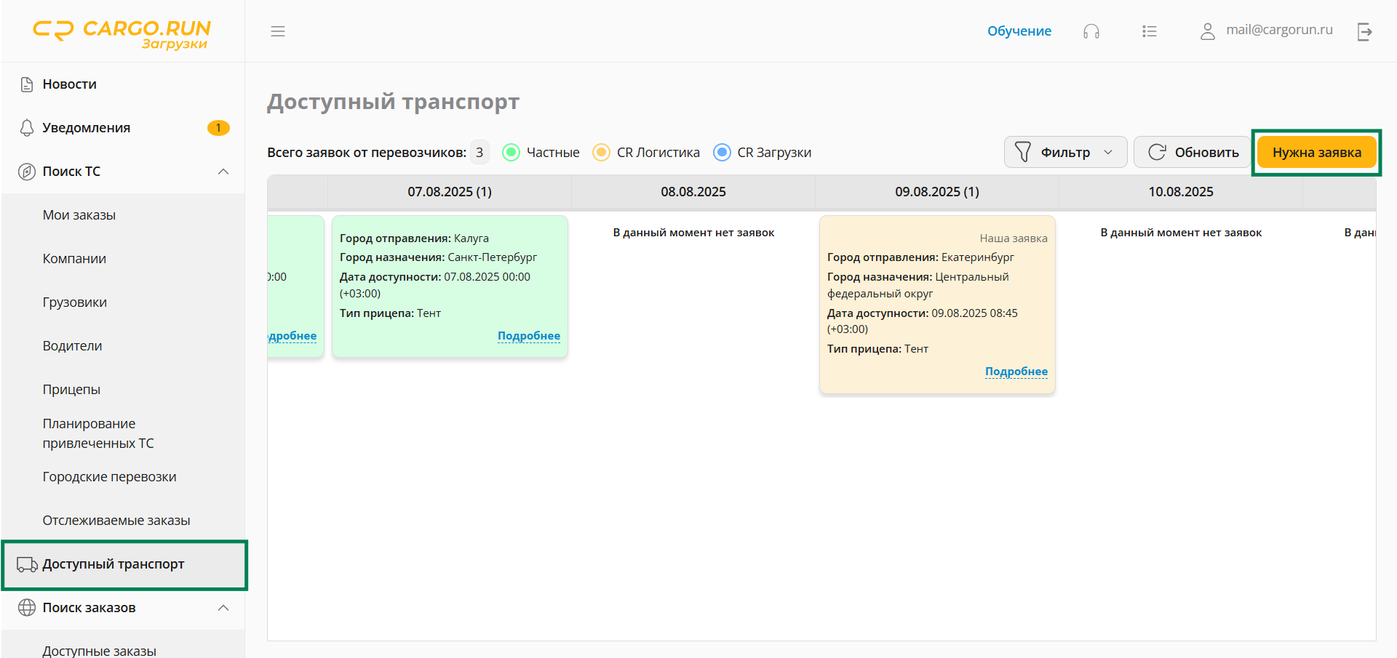Click the Обновить refresh button

coord(1193,153)
